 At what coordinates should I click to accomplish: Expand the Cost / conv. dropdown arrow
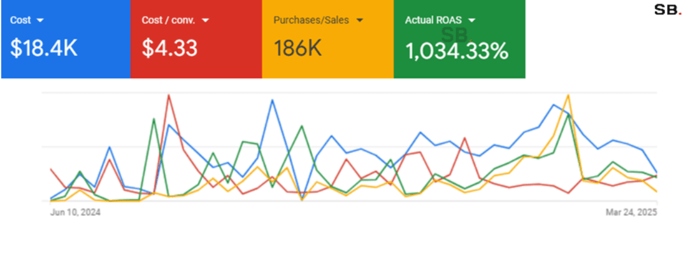[205, 20]
